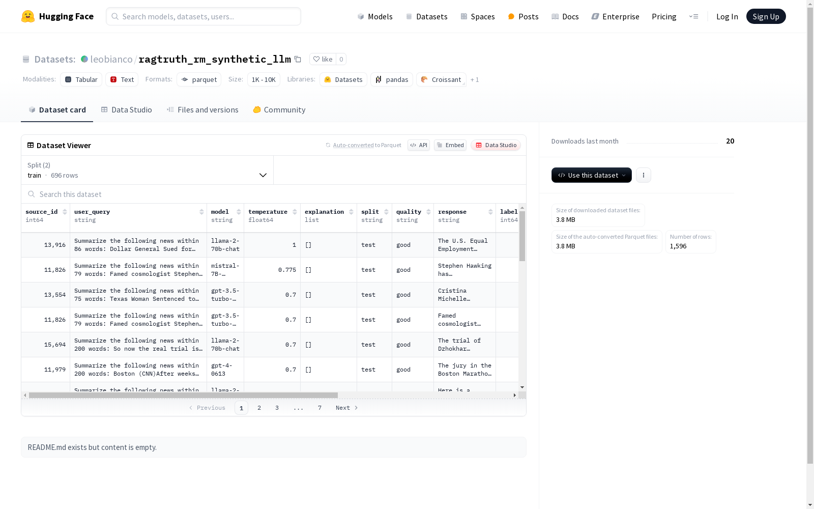The height and width of the screenshot is (509, 814).
Task: Go to Spaces in the navigation
Action: point(478,16)
